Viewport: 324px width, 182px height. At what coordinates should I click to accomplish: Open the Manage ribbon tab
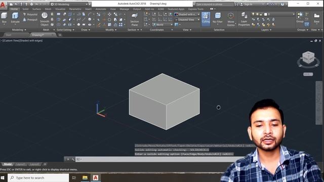[x=124, y=9]
